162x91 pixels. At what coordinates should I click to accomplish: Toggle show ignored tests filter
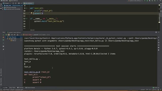tap(9, 35)
